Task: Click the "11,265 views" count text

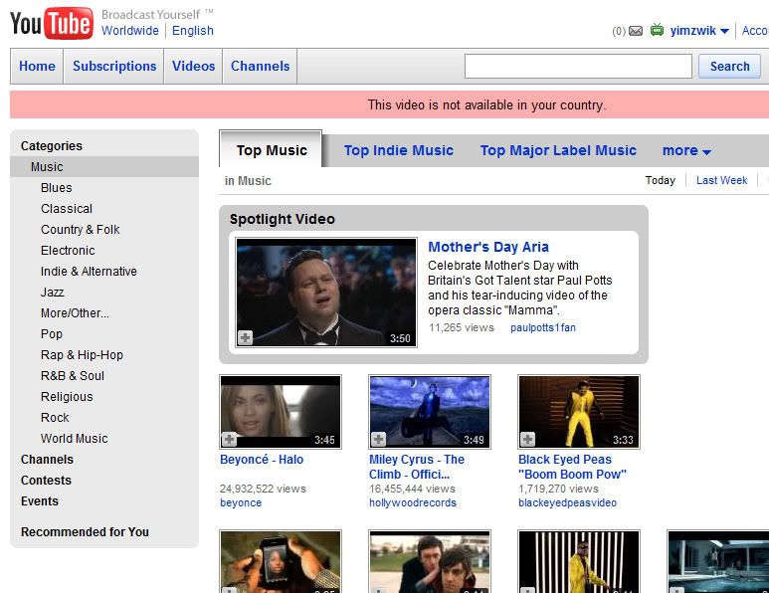Action: click(x=462, y=327)
